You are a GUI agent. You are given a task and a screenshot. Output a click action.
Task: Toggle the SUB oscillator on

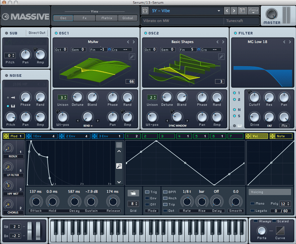(7, 33)
